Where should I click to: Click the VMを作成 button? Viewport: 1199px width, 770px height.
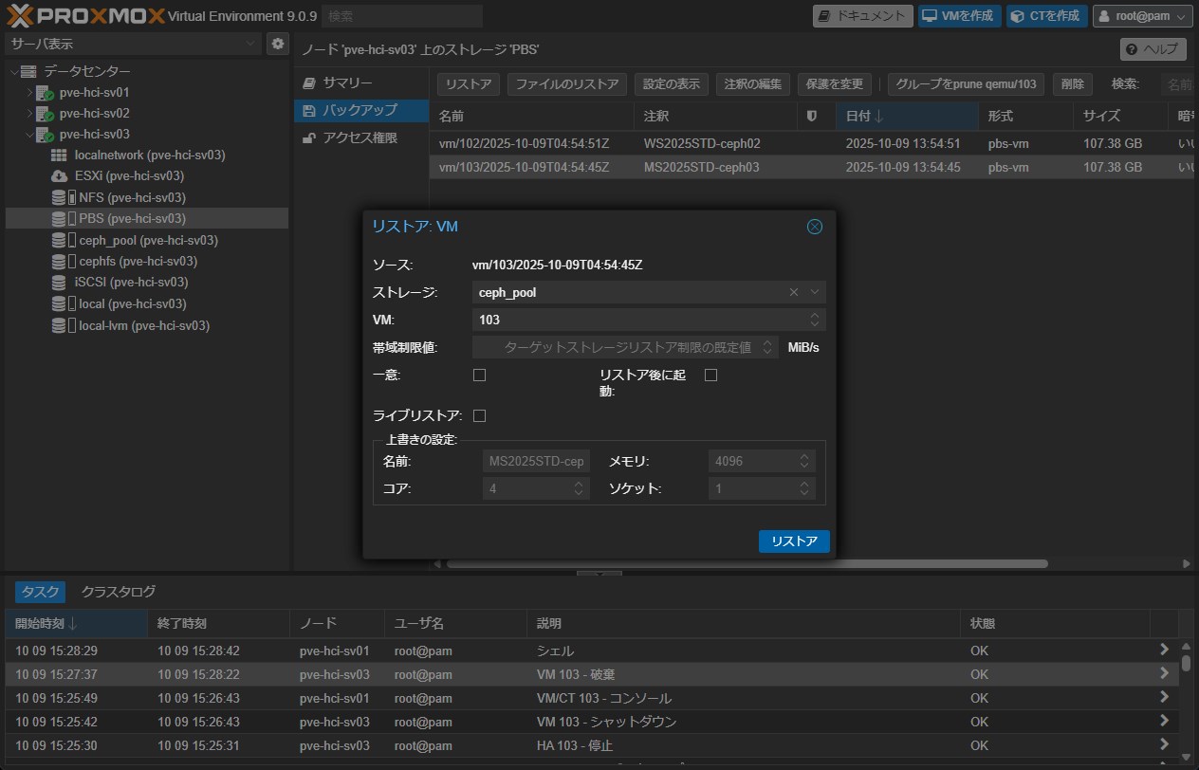click(x=957, y=16)
